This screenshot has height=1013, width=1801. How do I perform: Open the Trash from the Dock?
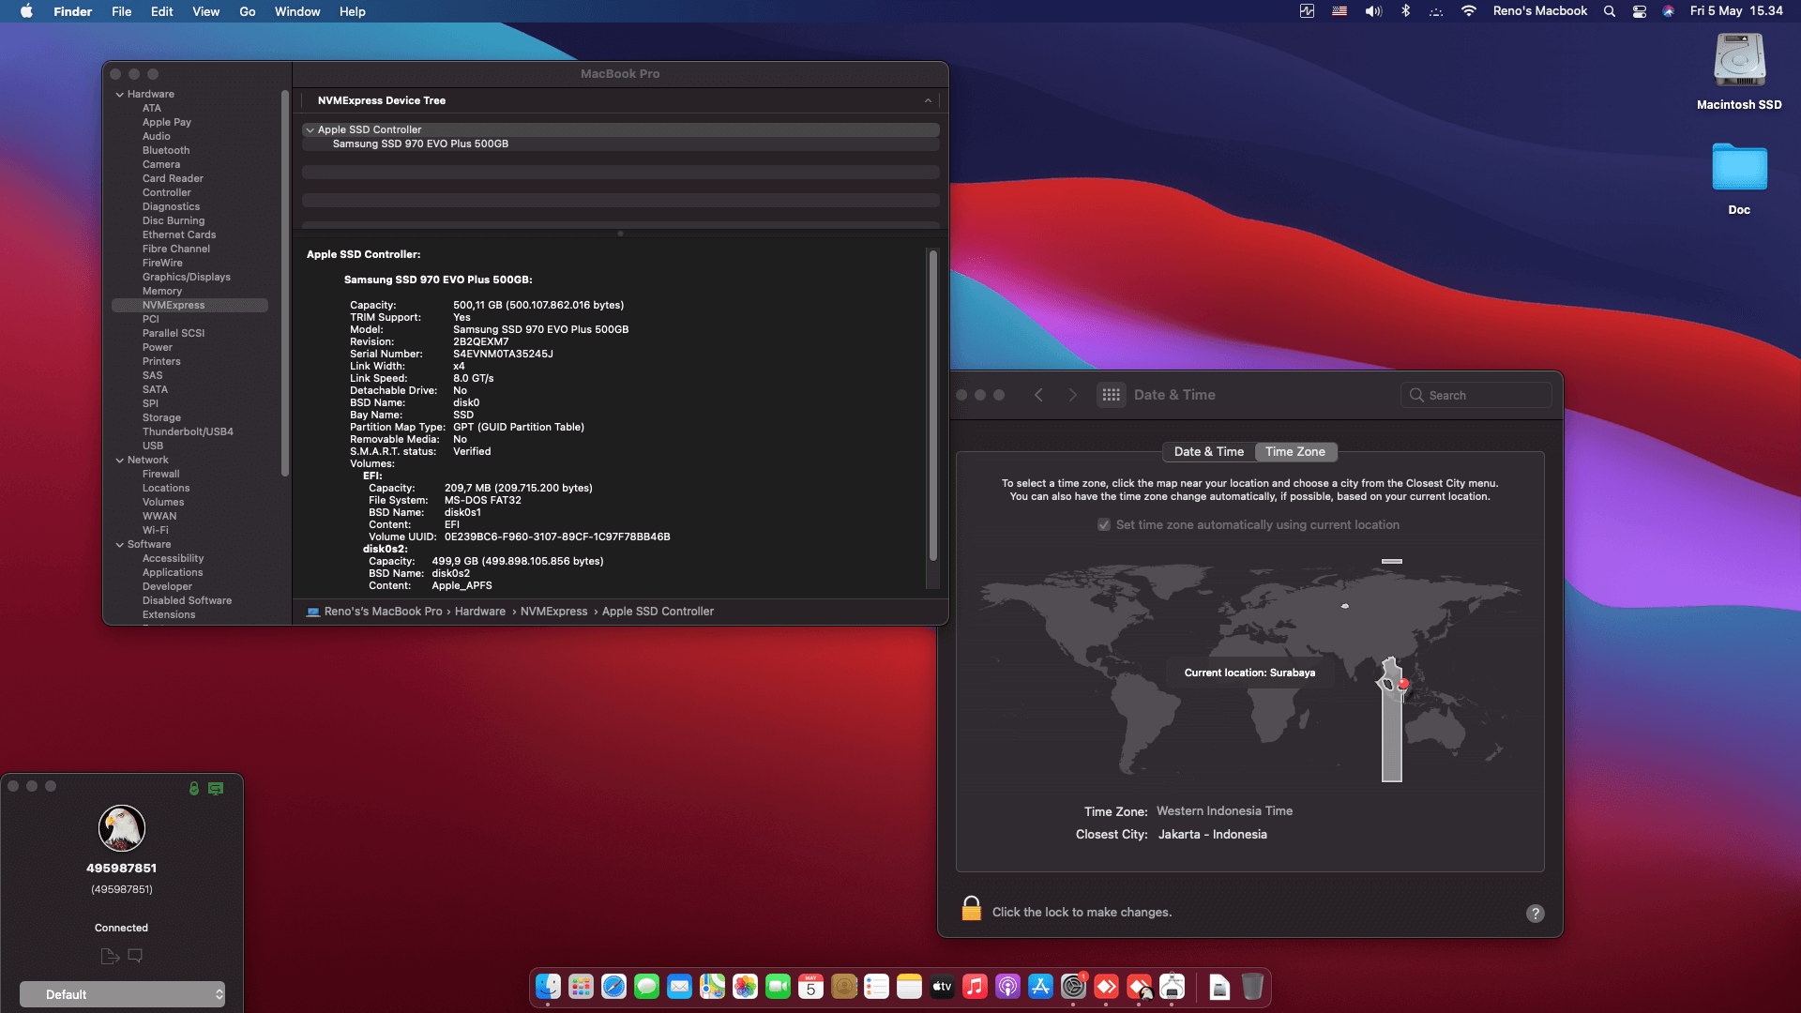pyautogui.click(x=1254, y=987)
